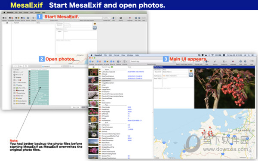Select the MakerNote keyword row
This screenshot has height=161, width=258.
[x=125, y=143]
